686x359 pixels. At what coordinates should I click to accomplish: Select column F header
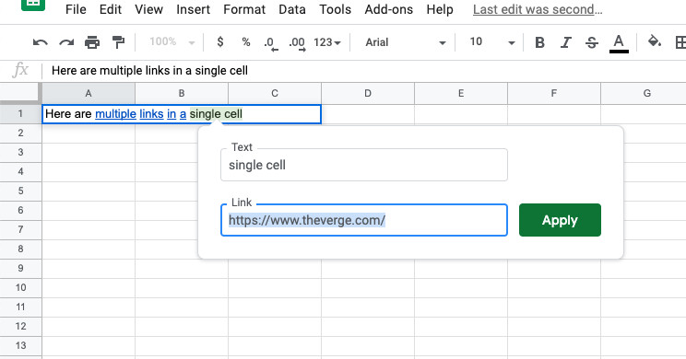click(x=554, y=93)
